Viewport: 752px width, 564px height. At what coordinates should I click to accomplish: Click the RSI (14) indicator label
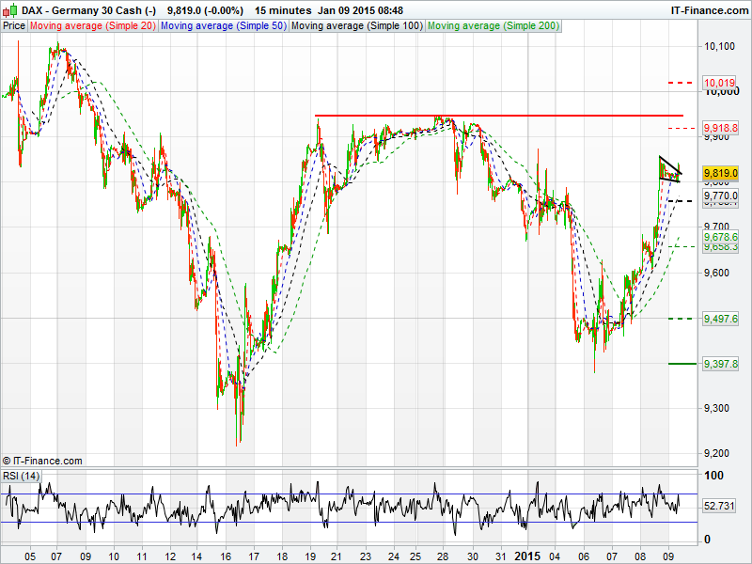point(22,476)
